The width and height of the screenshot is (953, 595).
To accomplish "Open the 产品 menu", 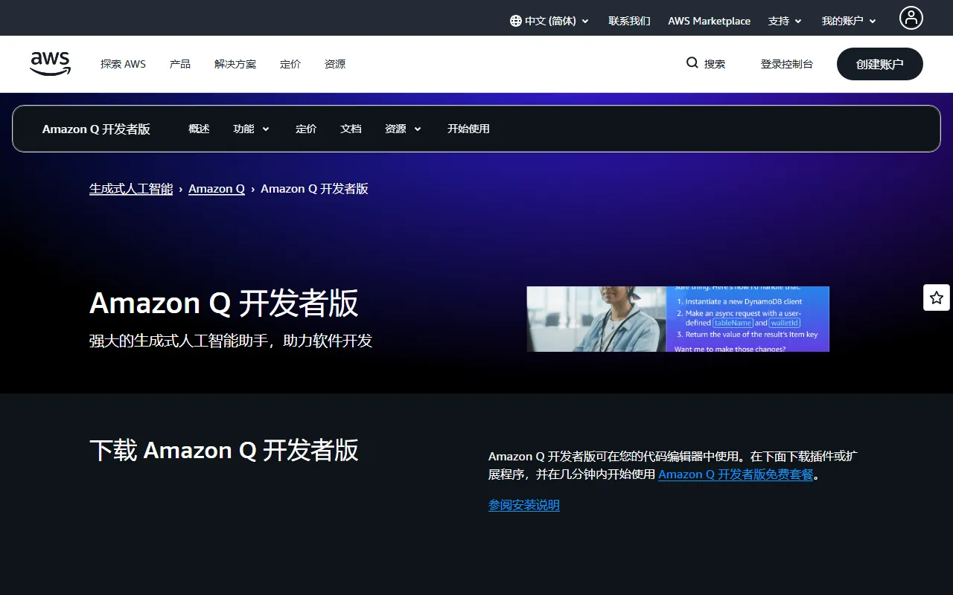I will 180,64.
